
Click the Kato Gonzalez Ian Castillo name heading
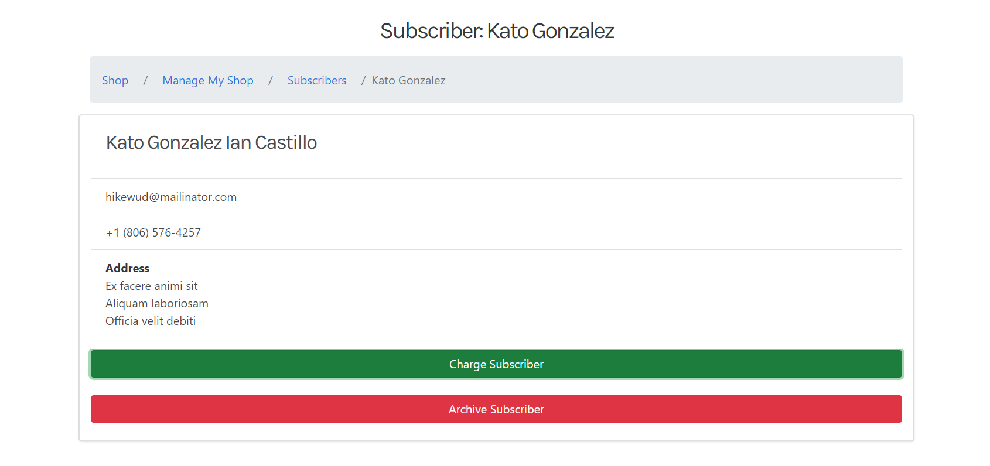[211, 142]
